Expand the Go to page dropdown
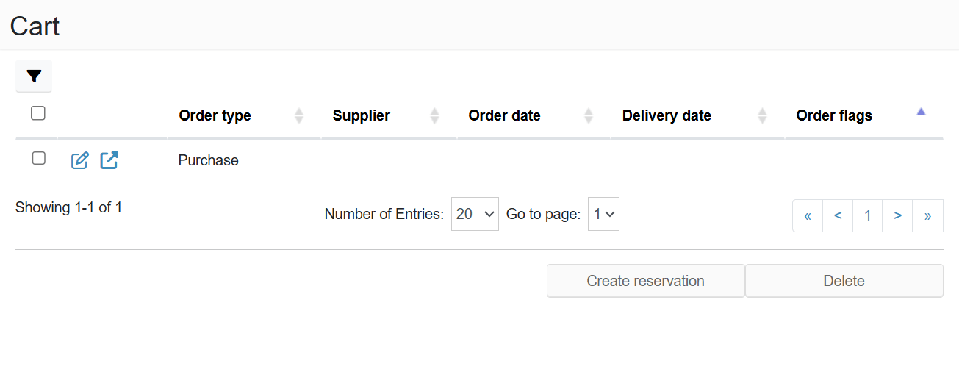The width and height of the screenshot is (959, 372). [603, 214]
